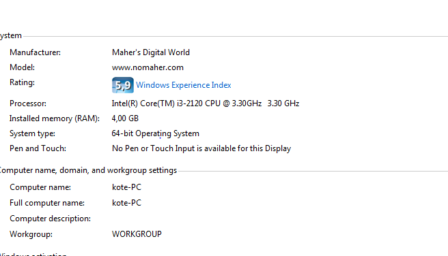Click the 64-bit Operating System text

click(x=156, y=133)
